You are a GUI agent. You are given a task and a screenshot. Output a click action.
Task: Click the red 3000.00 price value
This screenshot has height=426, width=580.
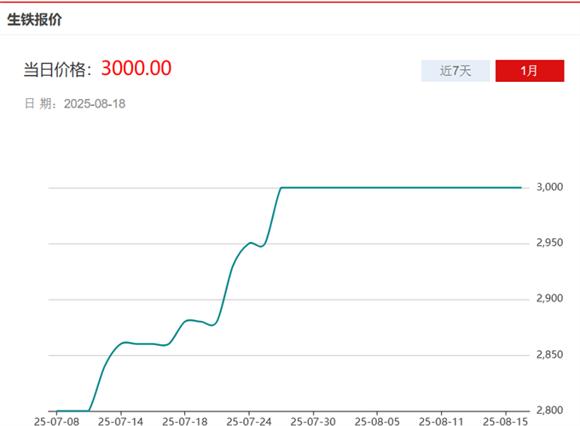point(136,68)
